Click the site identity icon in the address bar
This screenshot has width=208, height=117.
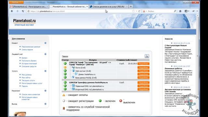(28, 11)
